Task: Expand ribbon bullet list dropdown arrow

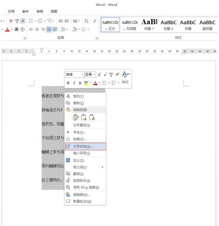Action: pos(36,21)
